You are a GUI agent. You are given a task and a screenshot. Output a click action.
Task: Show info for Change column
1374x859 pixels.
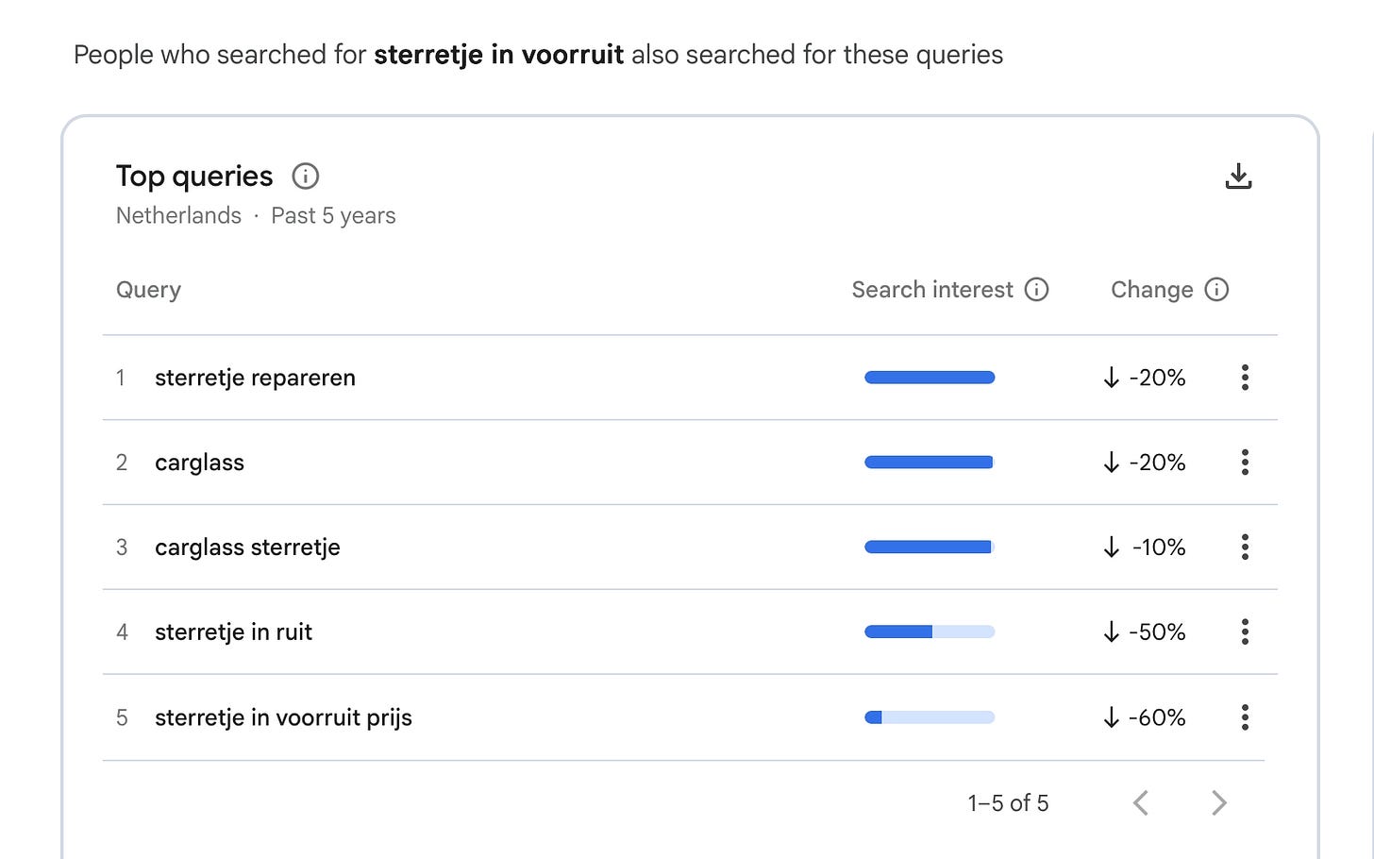[x=1216, y=290]
